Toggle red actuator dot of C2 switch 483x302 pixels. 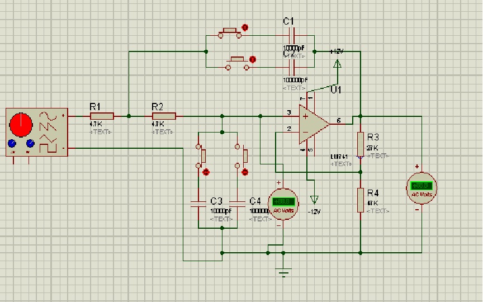pos(253,59)
